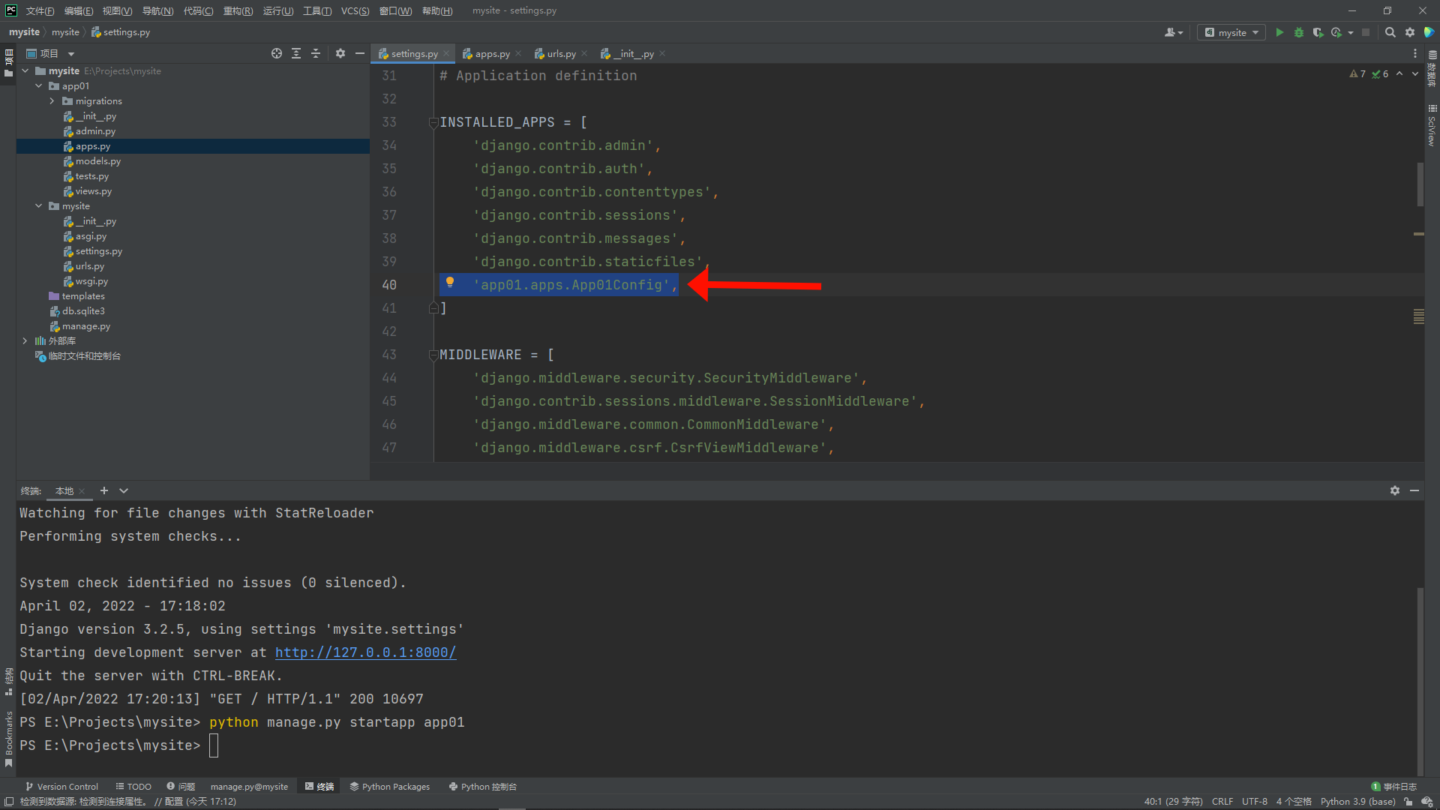Click Python 3.9 (base) interpreter in status bar
Screen dimensions: 1440x810
pos(1357,802)
